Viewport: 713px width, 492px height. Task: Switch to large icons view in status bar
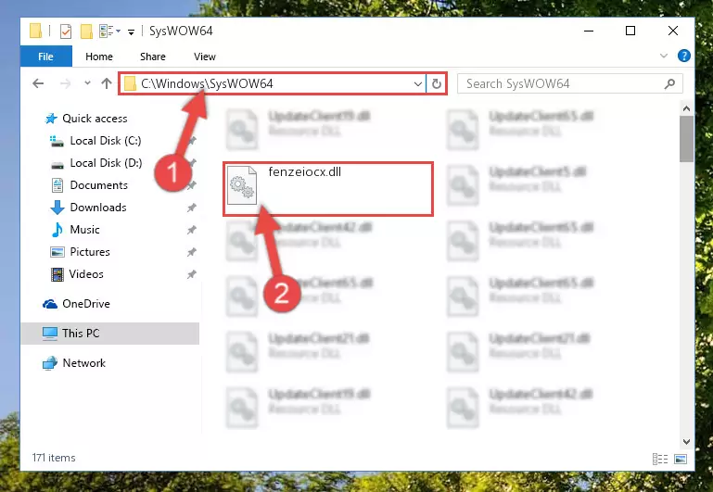tap(681, 460)
